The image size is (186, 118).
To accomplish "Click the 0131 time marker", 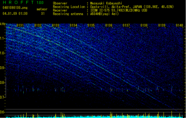I will pos(20,25).
